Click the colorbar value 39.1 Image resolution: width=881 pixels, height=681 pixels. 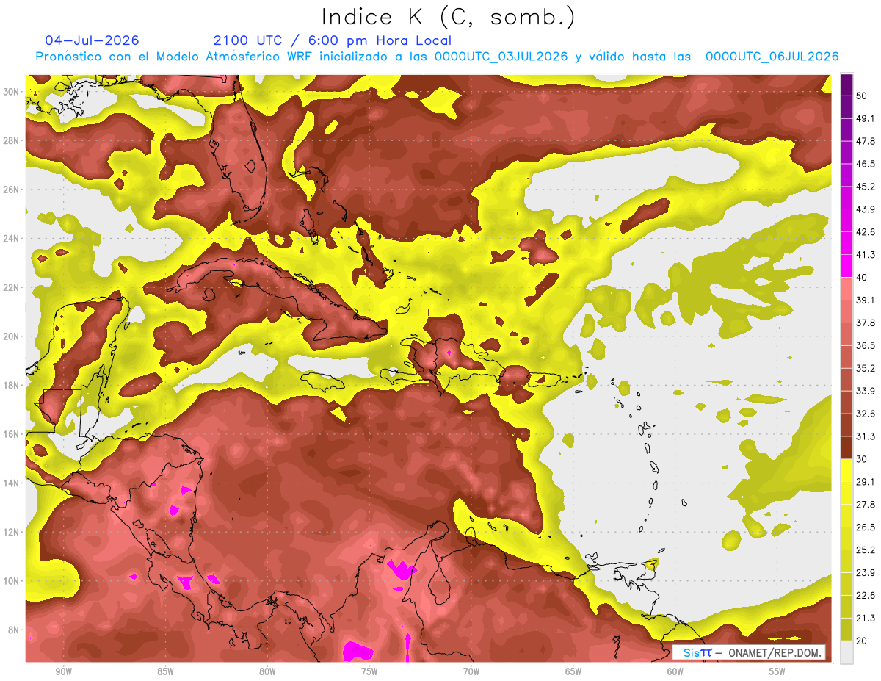pyautogui.click(x=866, y=300)
